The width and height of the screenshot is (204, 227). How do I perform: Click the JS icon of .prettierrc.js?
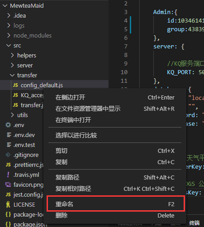coord(8,165)
